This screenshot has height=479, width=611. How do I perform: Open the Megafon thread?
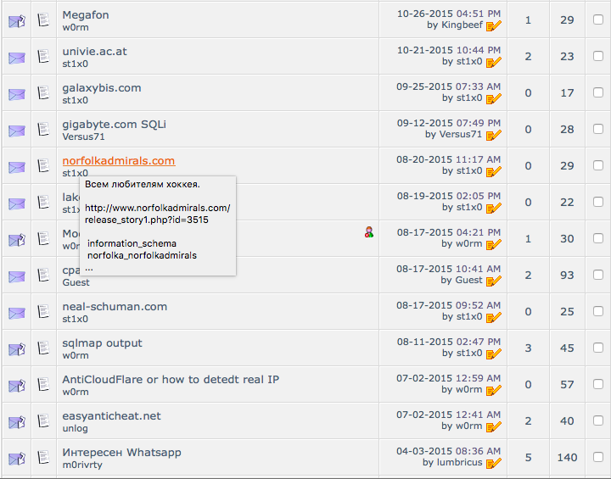[x=86, y=15]
